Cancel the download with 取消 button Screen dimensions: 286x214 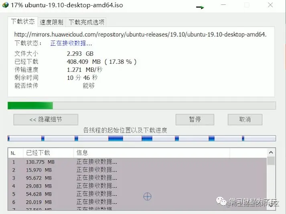245,119
